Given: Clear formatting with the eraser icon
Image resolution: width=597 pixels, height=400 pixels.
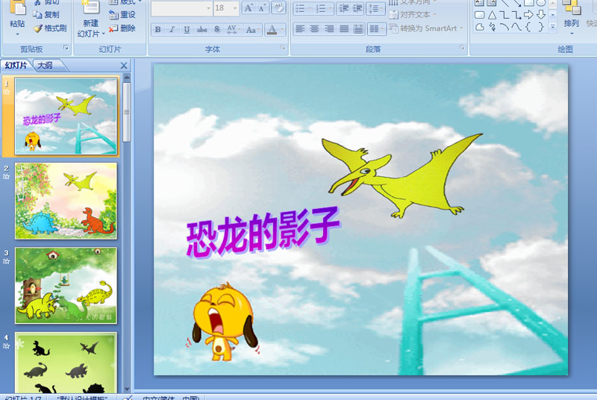Looking at the screenshot, I should pos(278,8).
